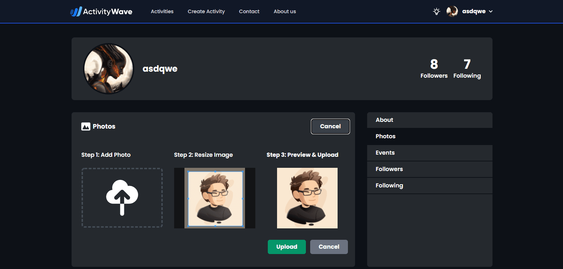Select the Following sidebar tab
Viewport: 563px width, 269px height.
point(430,186)
